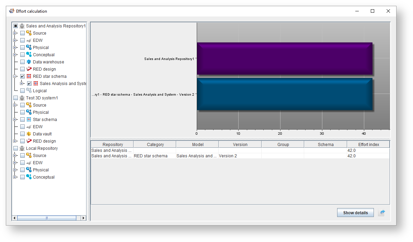Image resolution: width=413 pixels, height=242 pixels.
Task: Click the export arrow icon beside Show details
Action: [x=382, y=213]
